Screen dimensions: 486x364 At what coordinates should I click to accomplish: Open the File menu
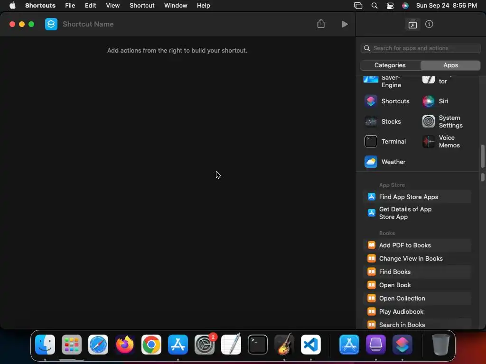[x=70, y=6]
